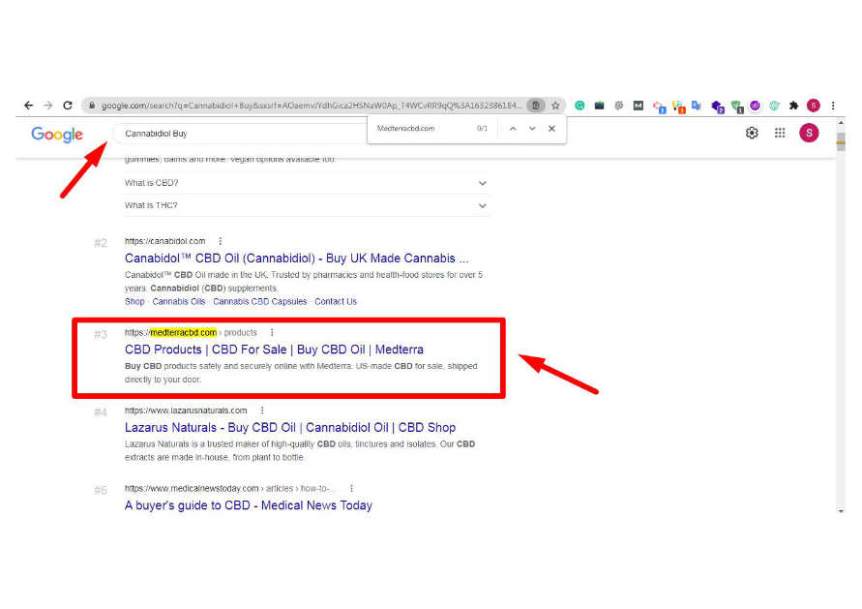Open the Shop sitelink
The height and width of the screenshot is (609, 862).
coord(134,301)
